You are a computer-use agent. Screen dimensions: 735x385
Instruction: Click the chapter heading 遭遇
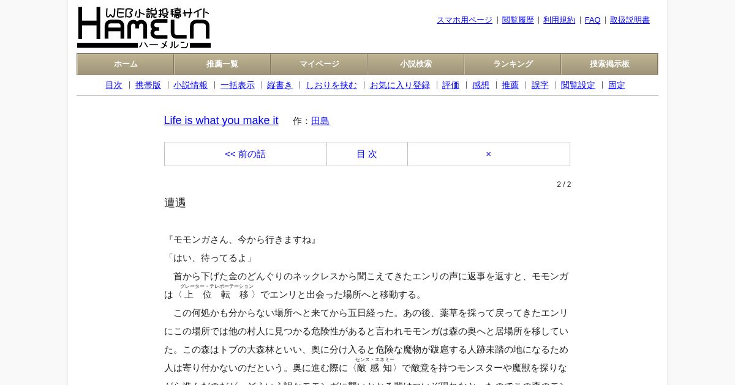pyautogui.click(x=175, y=203)
